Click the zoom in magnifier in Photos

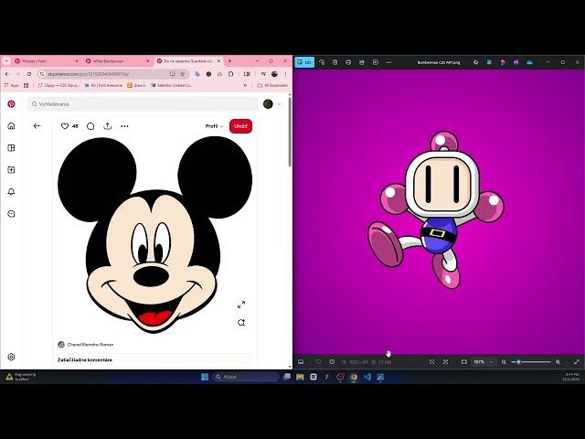[x=558, y=362]
